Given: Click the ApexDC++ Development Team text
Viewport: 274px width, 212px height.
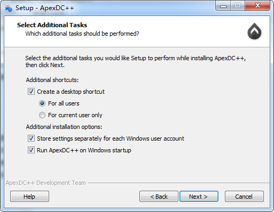Looking at the screenshot, I should (46, 183).
